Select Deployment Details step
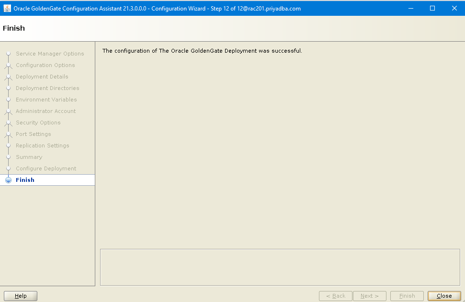 [x=42, y=77]
